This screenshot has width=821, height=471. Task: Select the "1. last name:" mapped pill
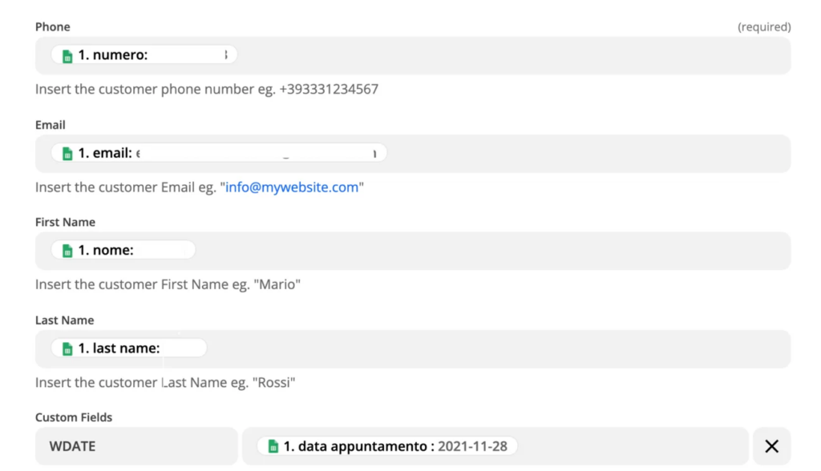pyautogui.click(x=129, y=348)
